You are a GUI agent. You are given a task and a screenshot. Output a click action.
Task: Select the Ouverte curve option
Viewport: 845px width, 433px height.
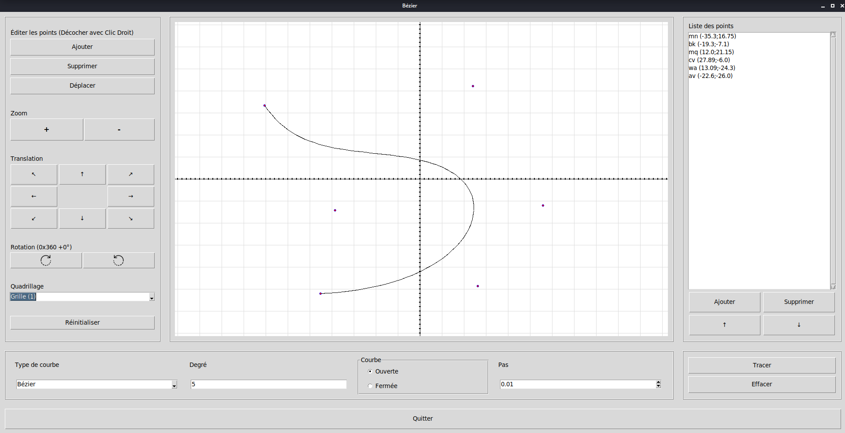pos(370,371)
